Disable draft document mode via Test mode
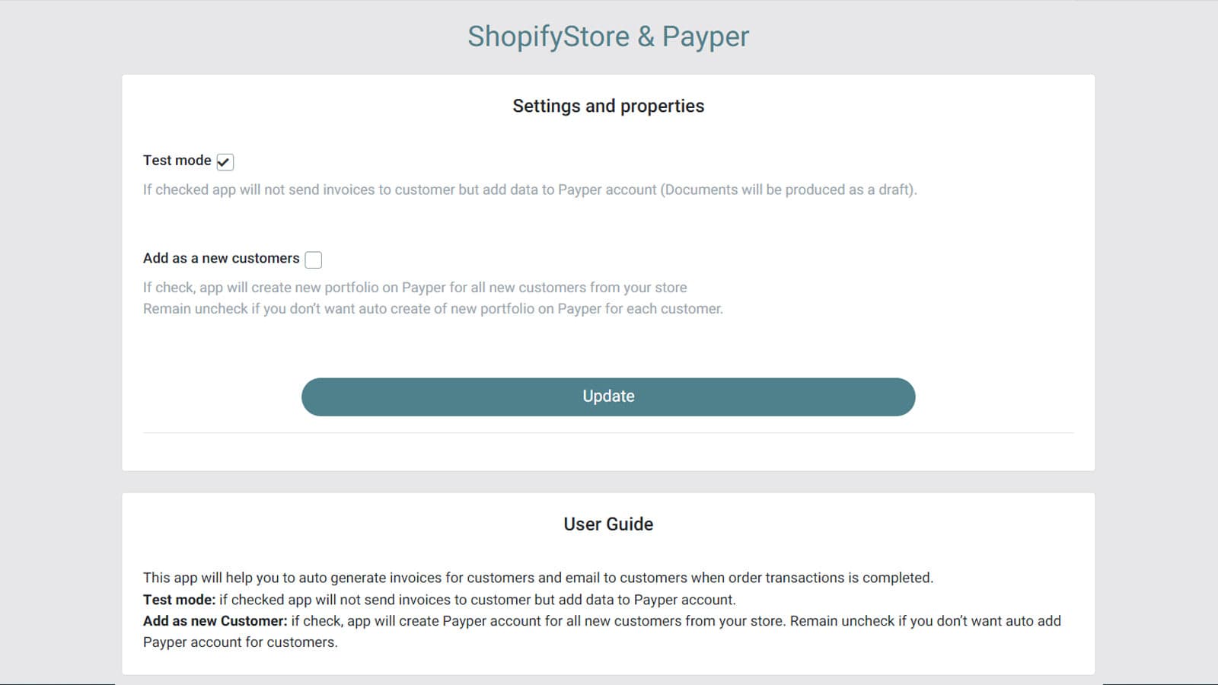Viewport: 1218px width, 685px height. click(225, 161)
